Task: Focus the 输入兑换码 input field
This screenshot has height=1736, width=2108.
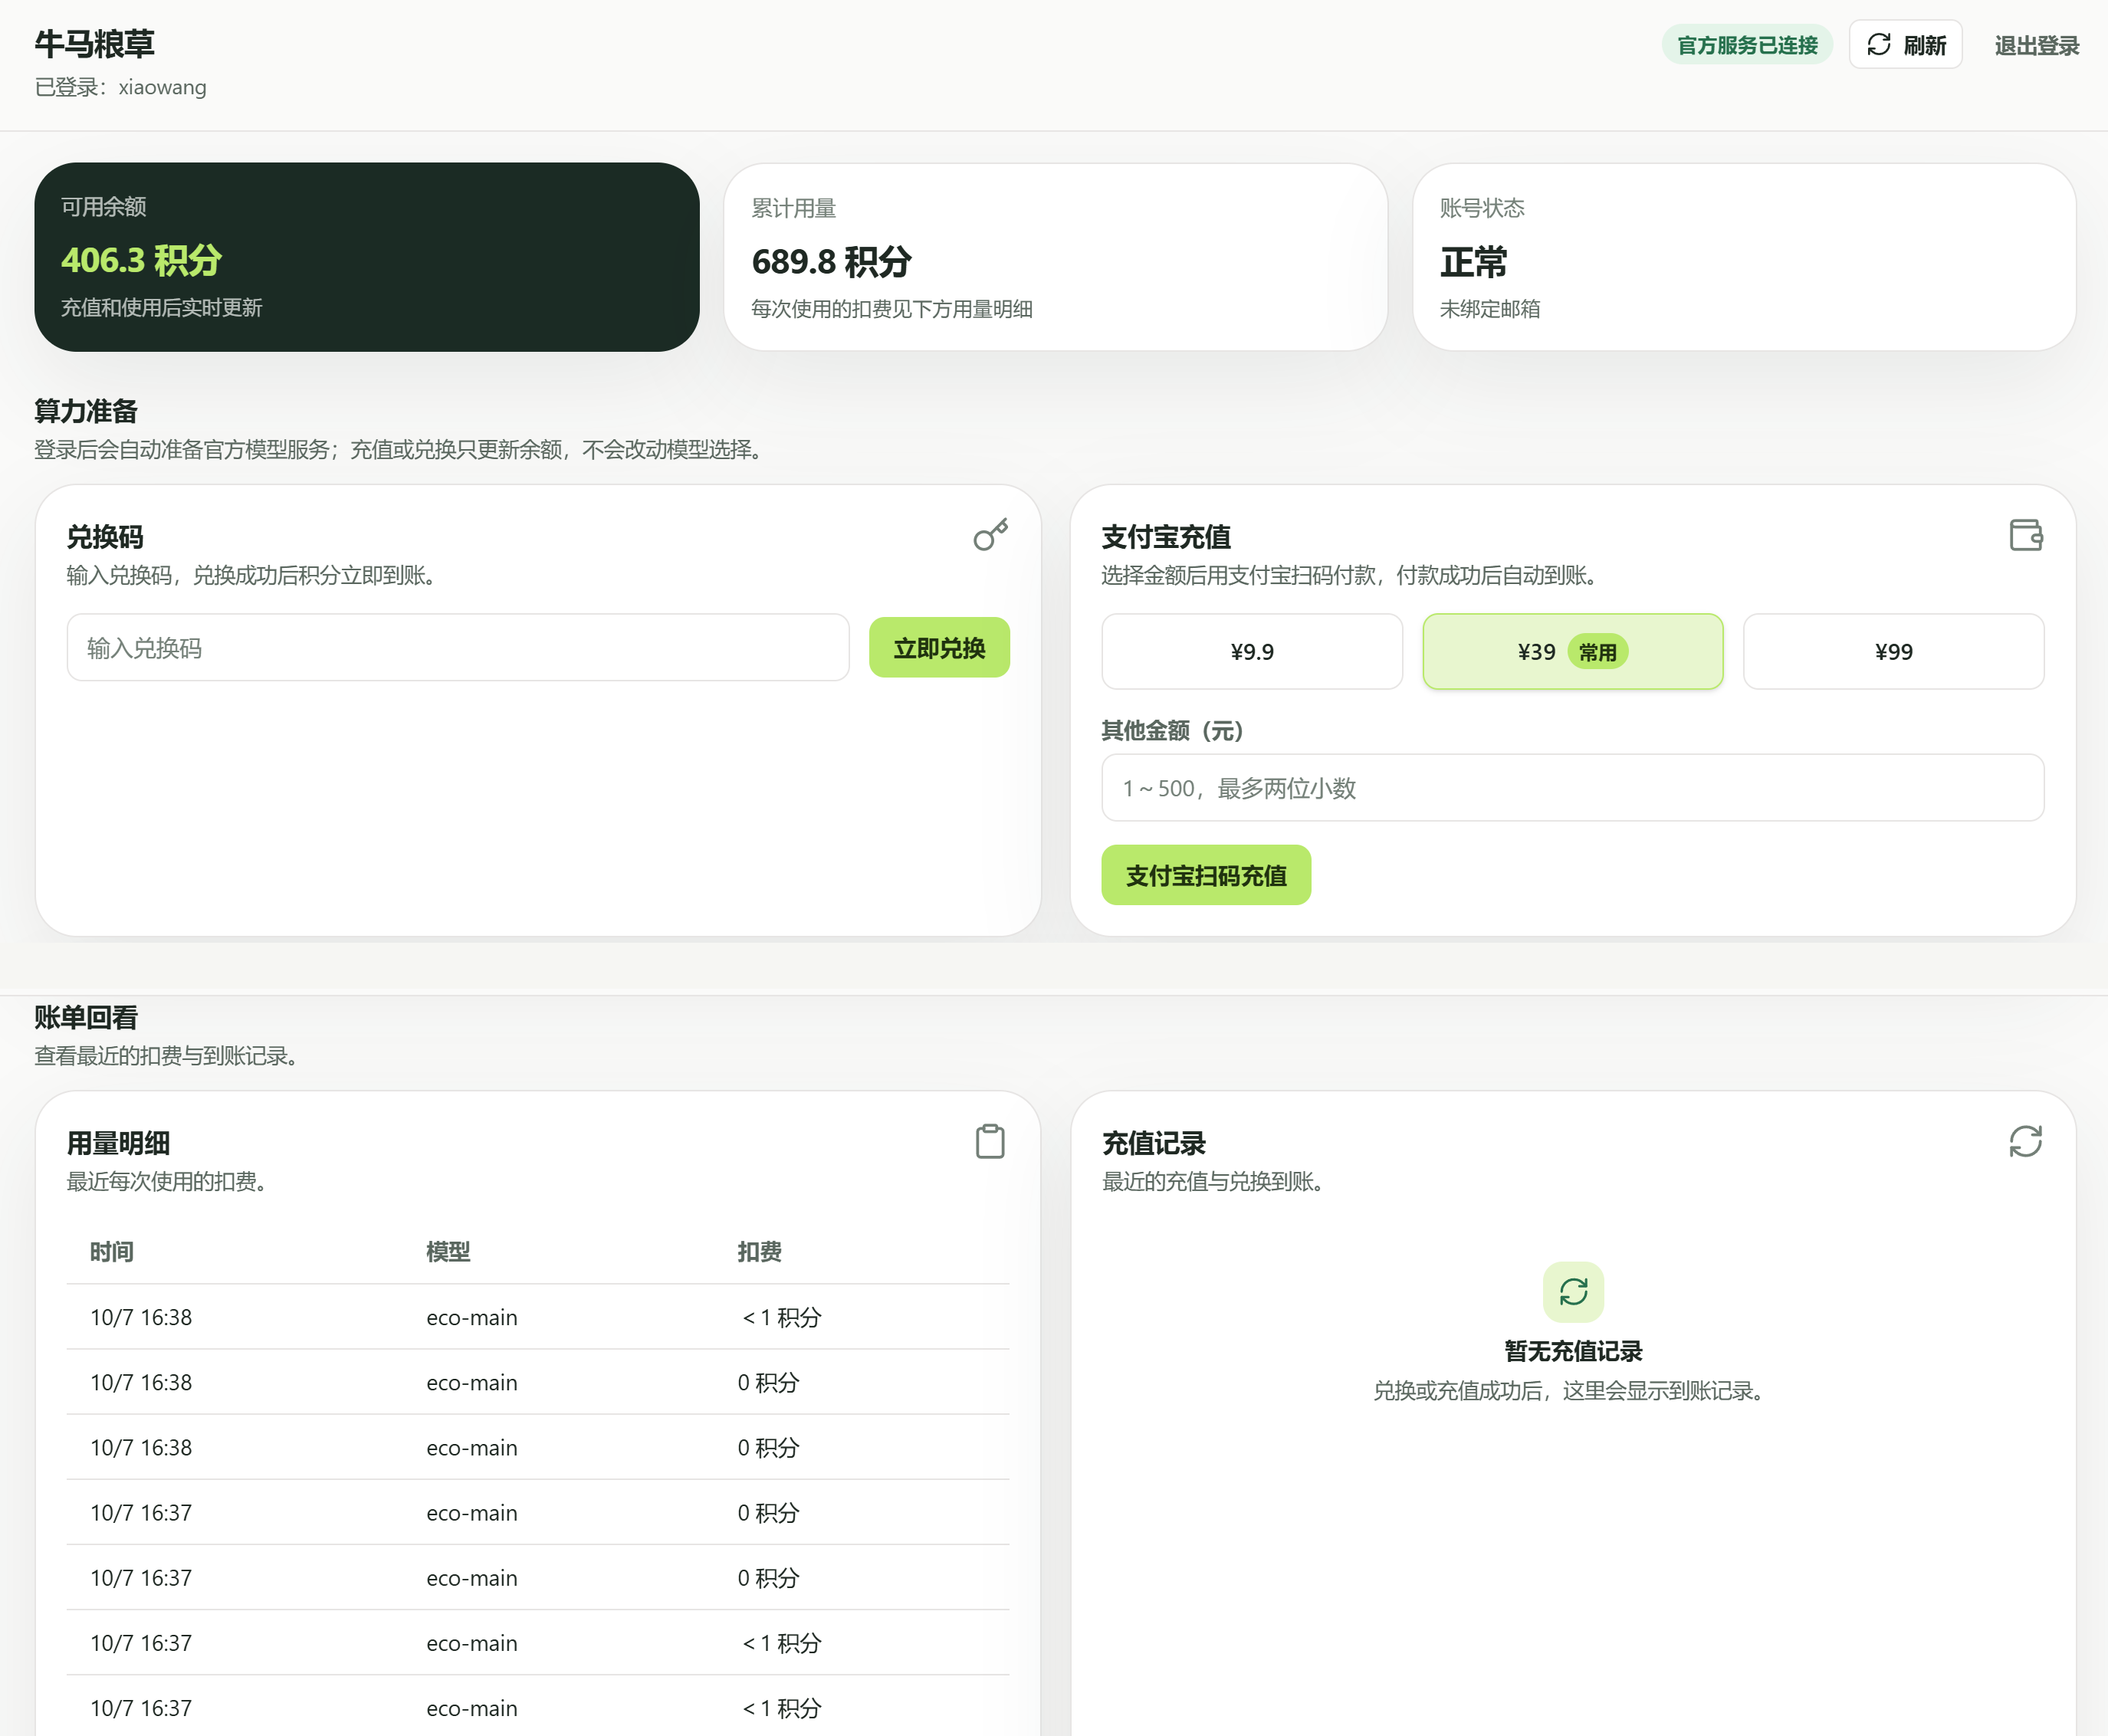Action: [x=458, y=648]
